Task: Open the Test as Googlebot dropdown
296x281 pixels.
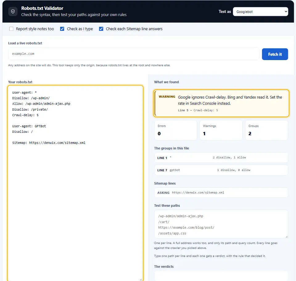Action: tap(260, 12)
